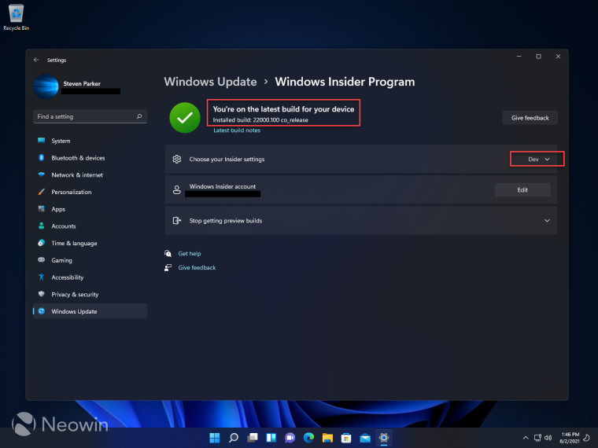This screenshot has height=448, width=598.
Task: Click the search magnifier in Find a setting
Action: [x=139, y=116]
